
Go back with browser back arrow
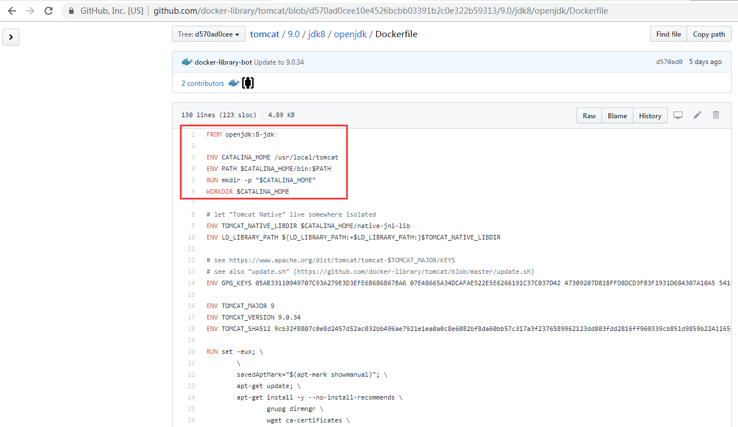pos(11,11)
